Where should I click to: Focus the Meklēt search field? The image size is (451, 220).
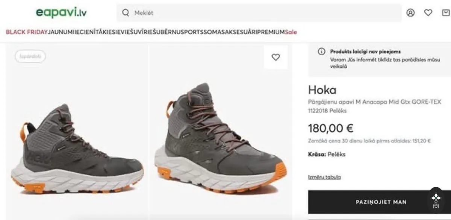tap(259, 13)
